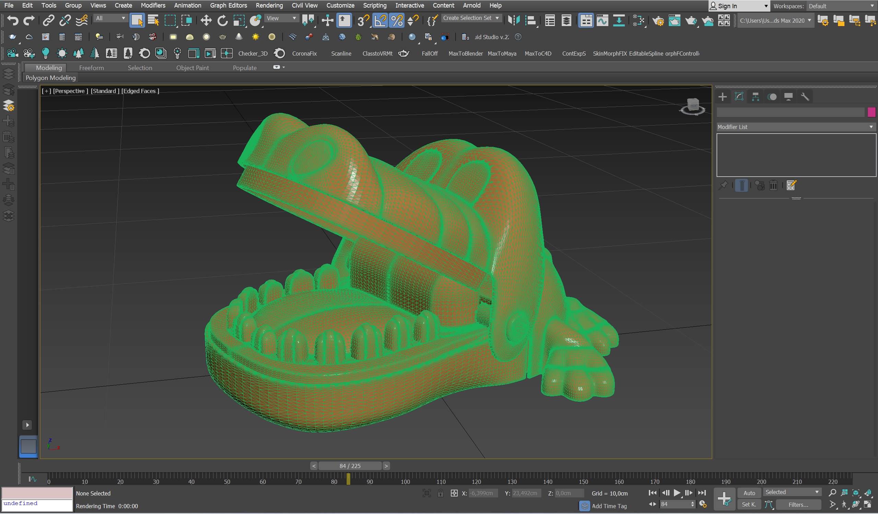Open the Workspaces Default dropdown
Screen dimensions: 878x514
(x=841, y=6)
